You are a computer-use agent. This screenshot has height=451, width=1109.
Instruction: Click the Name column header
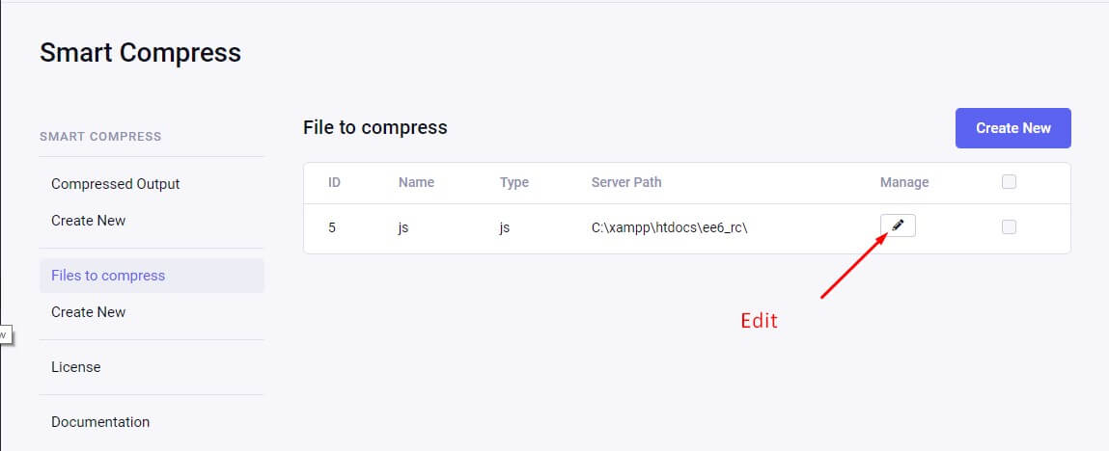coord(416,182)
